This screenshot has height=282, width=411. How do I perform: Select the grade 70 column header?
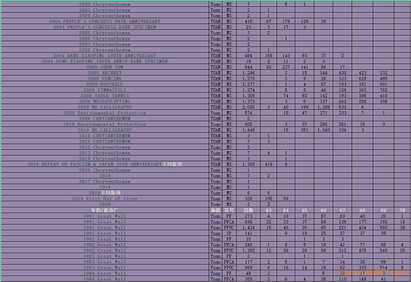point(402,211)
